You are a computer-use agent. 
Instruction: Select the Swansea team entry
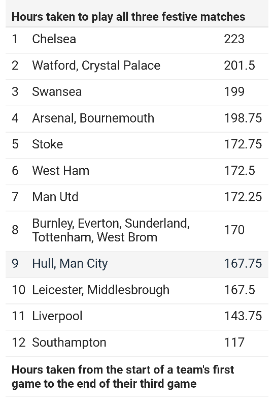[57, 92]
